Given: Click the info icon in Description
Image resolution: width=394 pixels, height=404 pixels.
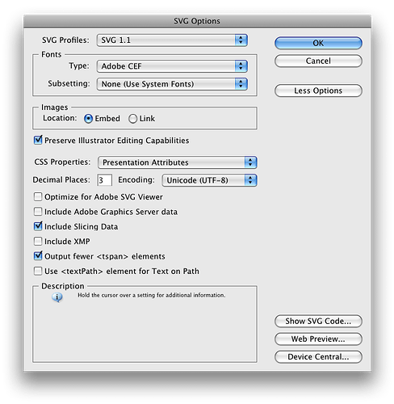Looking at the screenshot, I should pyautogui.click(x=57, y=297).
